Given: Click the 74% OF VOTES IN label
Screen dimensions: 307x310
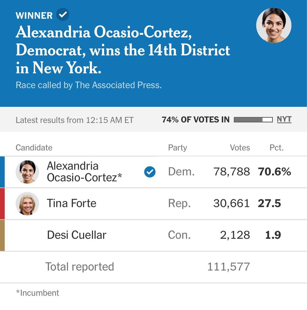Looking at the screenshot, I should (196, 120).
